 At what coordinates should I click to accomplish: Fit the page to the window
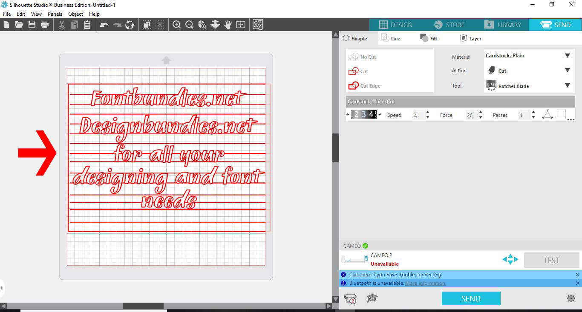241,25
